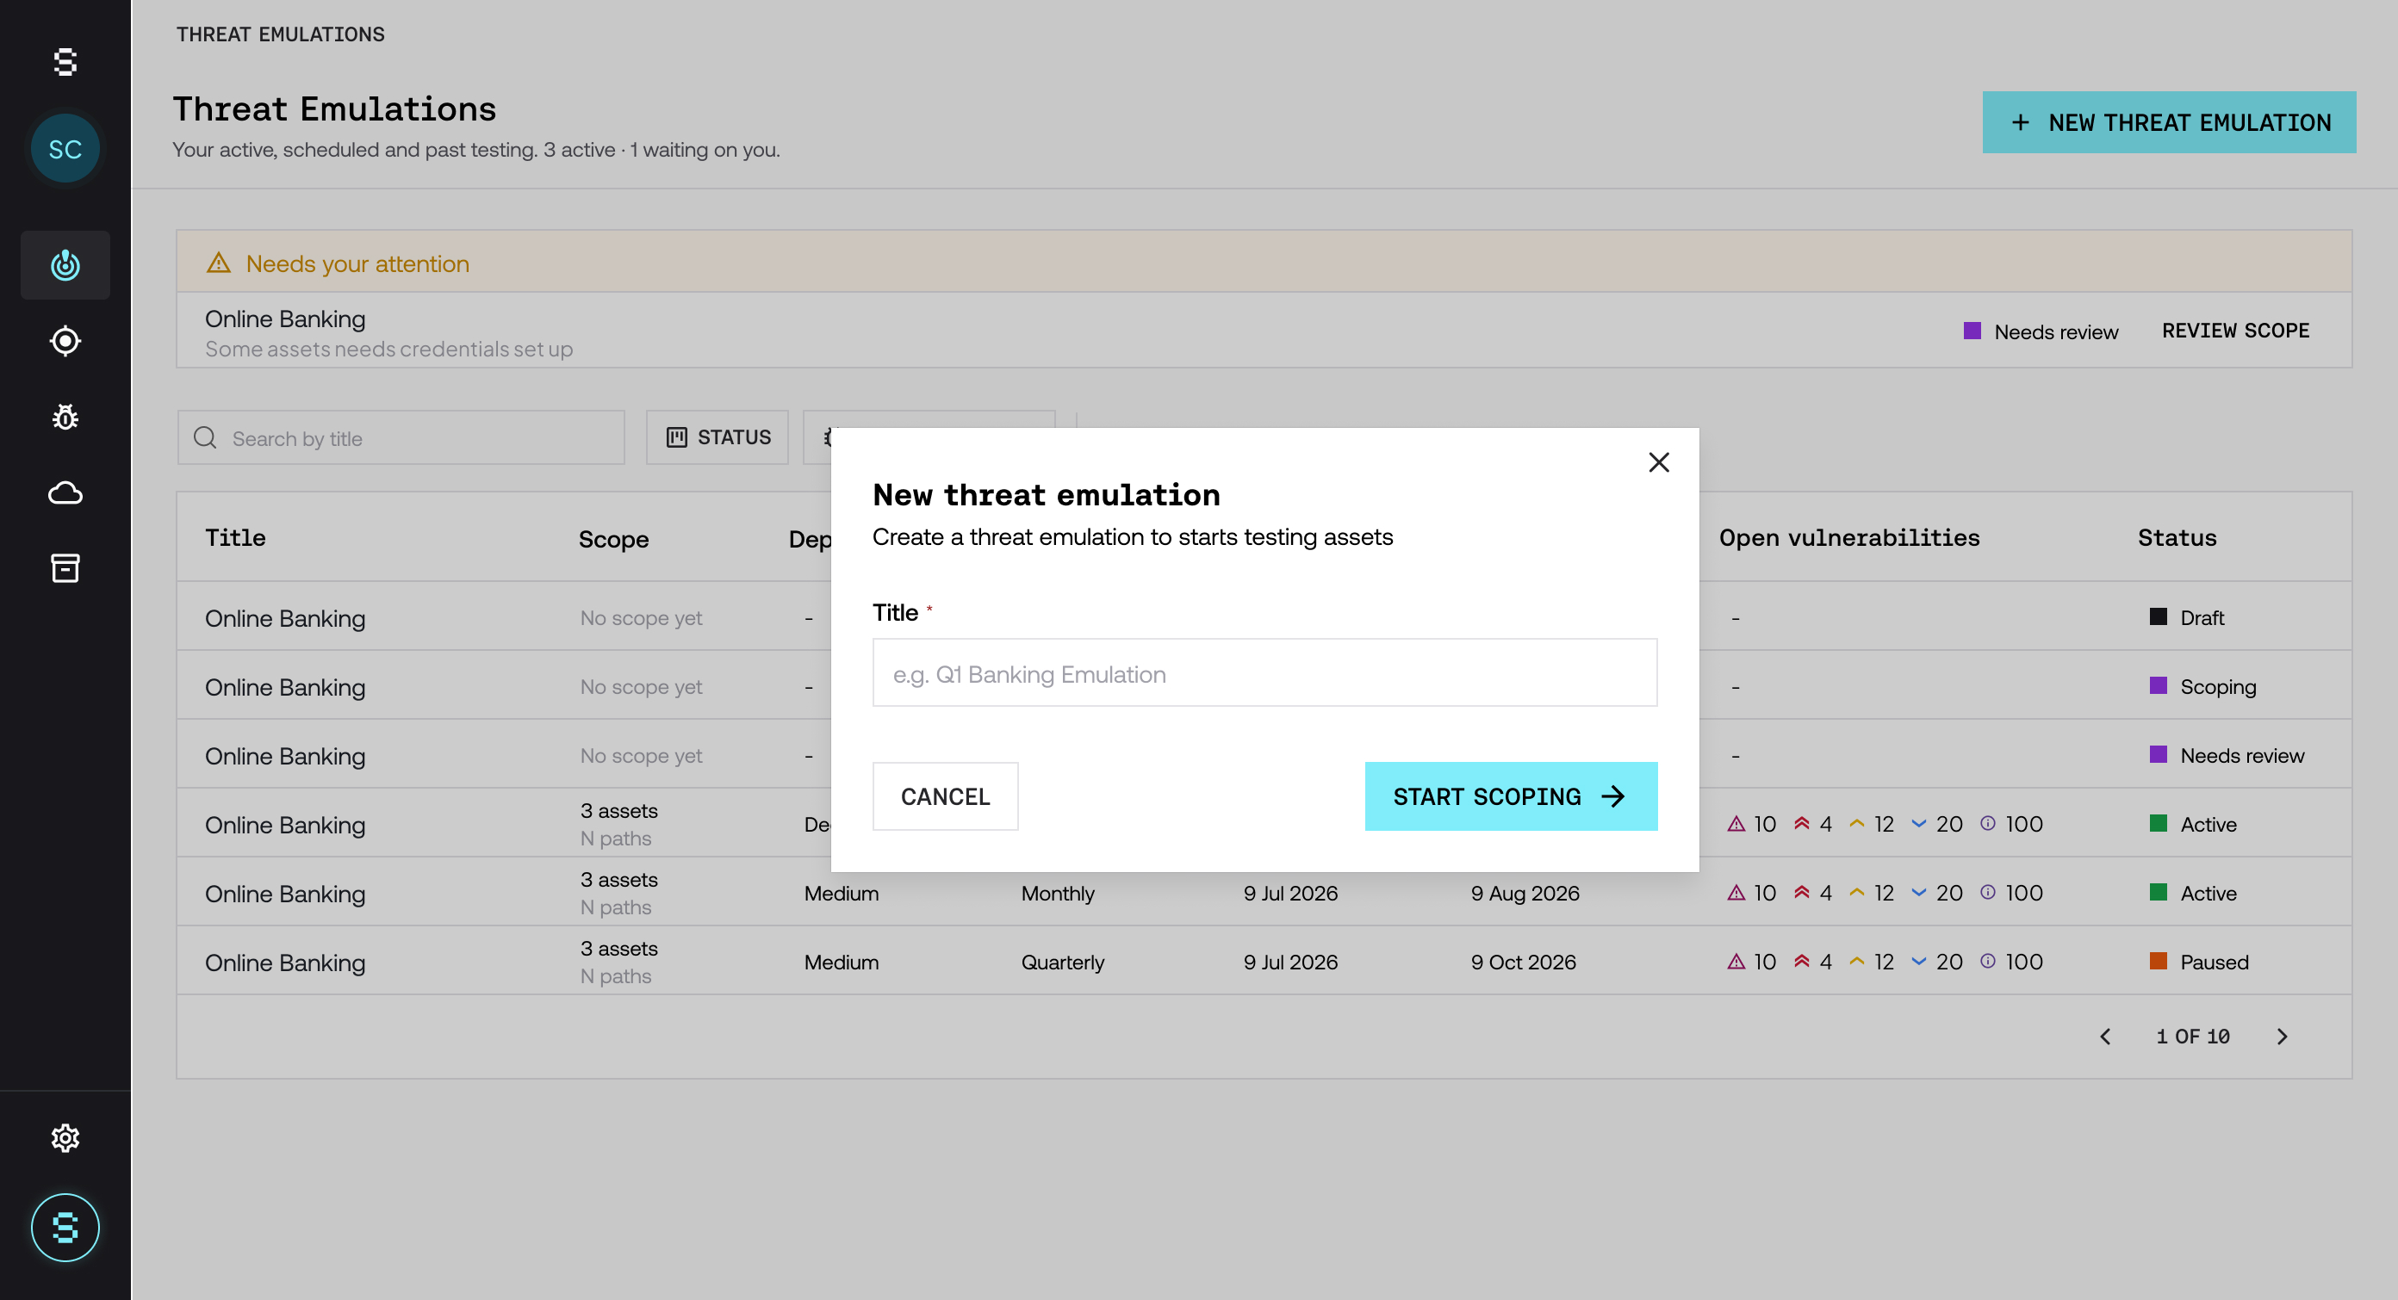Open the archive box sidebar icon
The image size is (2398, 1300).
[65, 567]
